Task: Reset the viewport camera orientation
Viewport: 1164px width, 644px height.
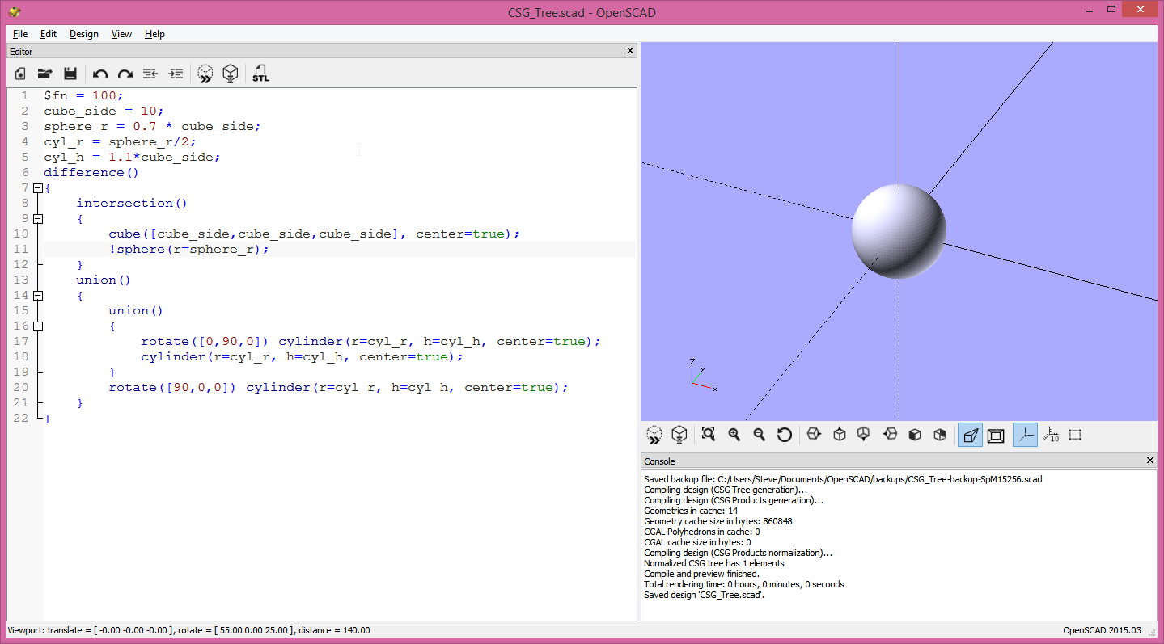Action: click(784, 434)
